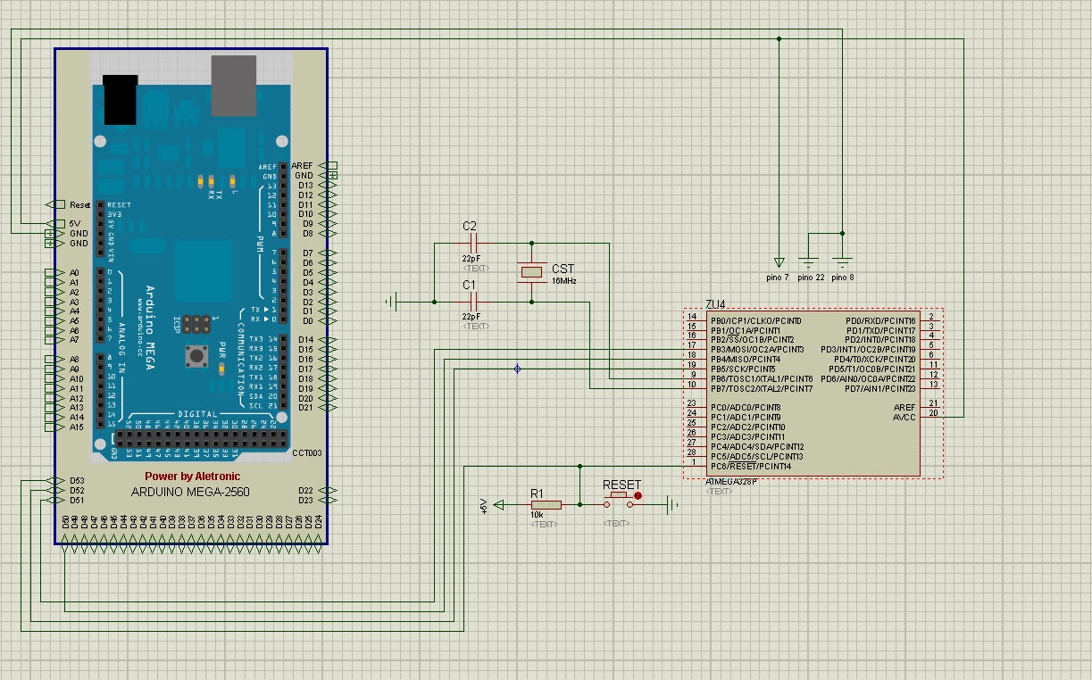Image resolution: width=1092 pixels, height=680 pixels.
Task: Select the pino 7 input terminal
Action: [779, 263]
